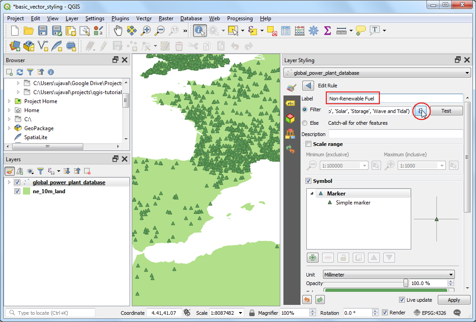Open the Vector menu
Screen dimensions: 476x322
144,18
